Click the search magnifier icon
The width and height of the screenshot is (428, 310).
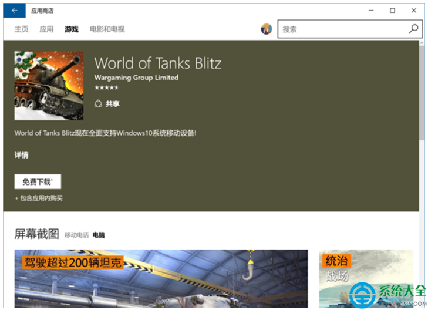point(413,29)
